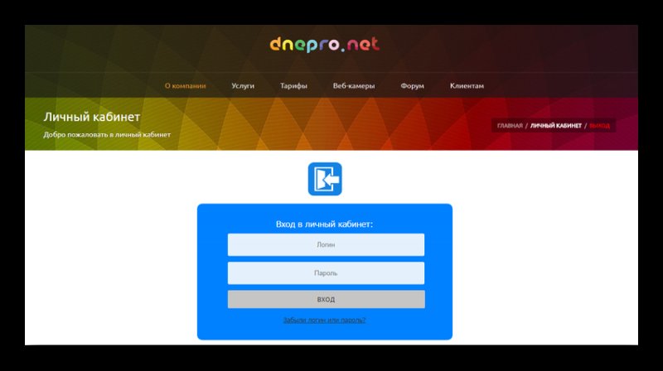Screen dimensions: 663x371
Task: Select the Личный кабинет breadcrumb
Action: click(x=556, y=126)
